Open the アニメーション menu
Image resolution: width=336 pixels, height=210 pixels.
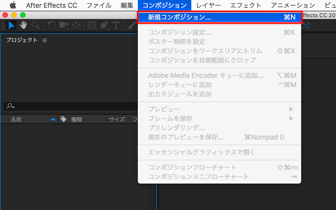293,5
